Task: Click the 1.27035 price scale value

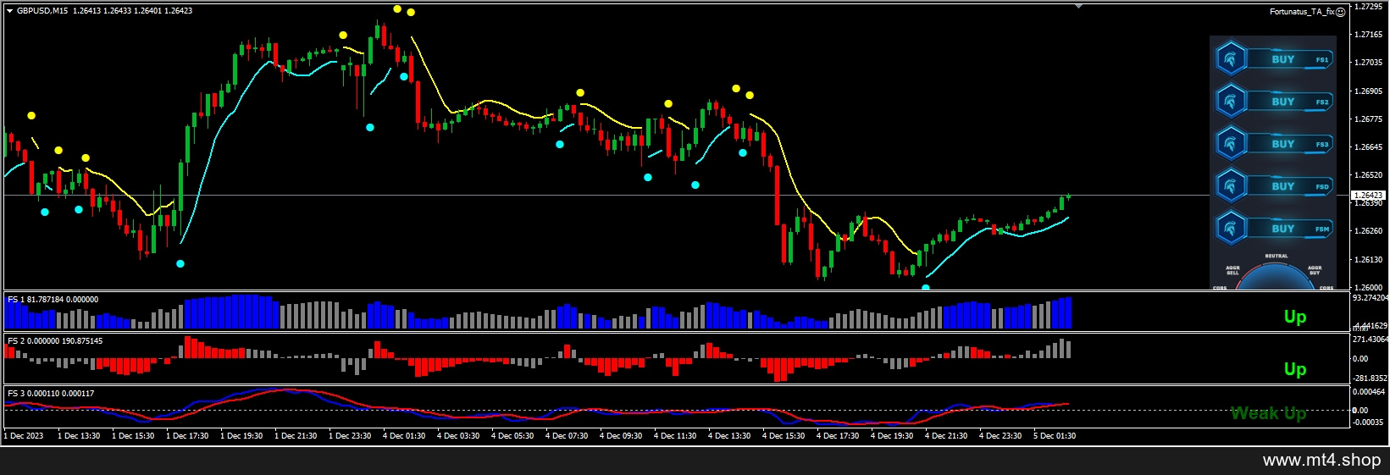Action: click(x=1369, y=63)
